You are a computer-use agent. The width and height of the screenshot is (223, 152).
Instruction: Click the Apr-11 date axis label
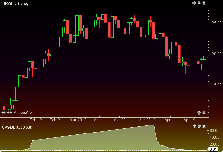tap(170, 120)
